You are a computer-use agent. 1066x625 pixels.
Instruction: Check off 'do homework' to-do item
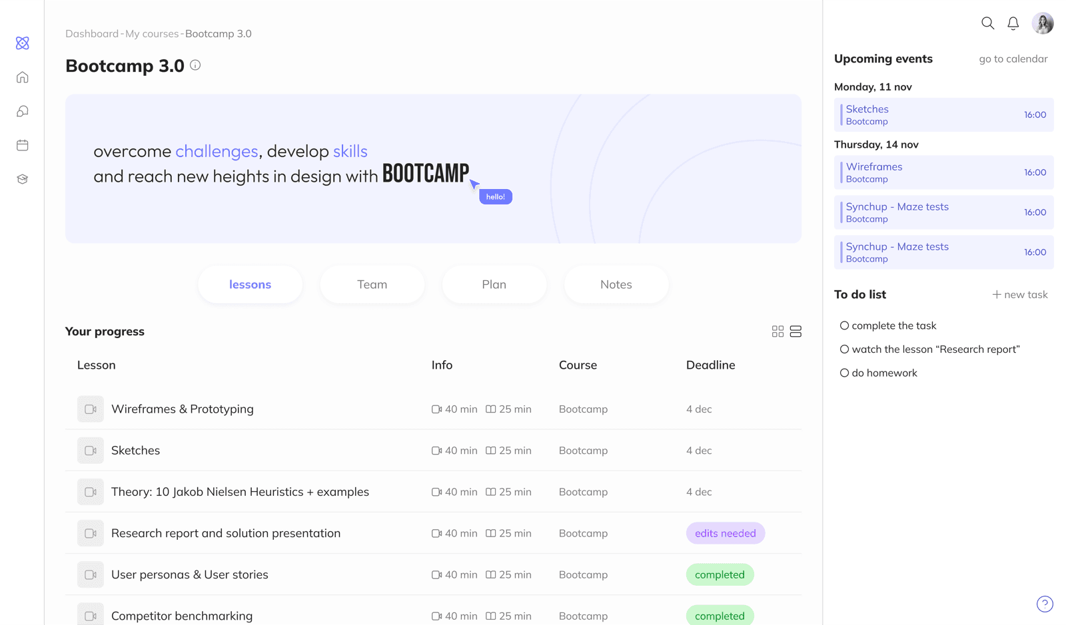pos(844,373)
